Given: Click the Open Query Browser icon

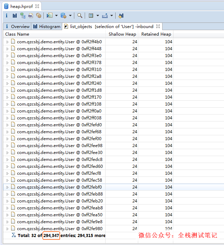Looking at the screenshot, I should pyautogui.click(x=64, y=16).
